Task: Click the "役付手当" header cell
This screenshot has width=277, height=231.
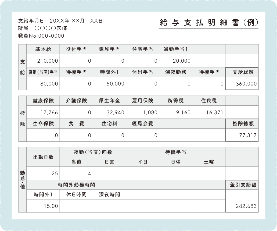Action: pos(76,49)
